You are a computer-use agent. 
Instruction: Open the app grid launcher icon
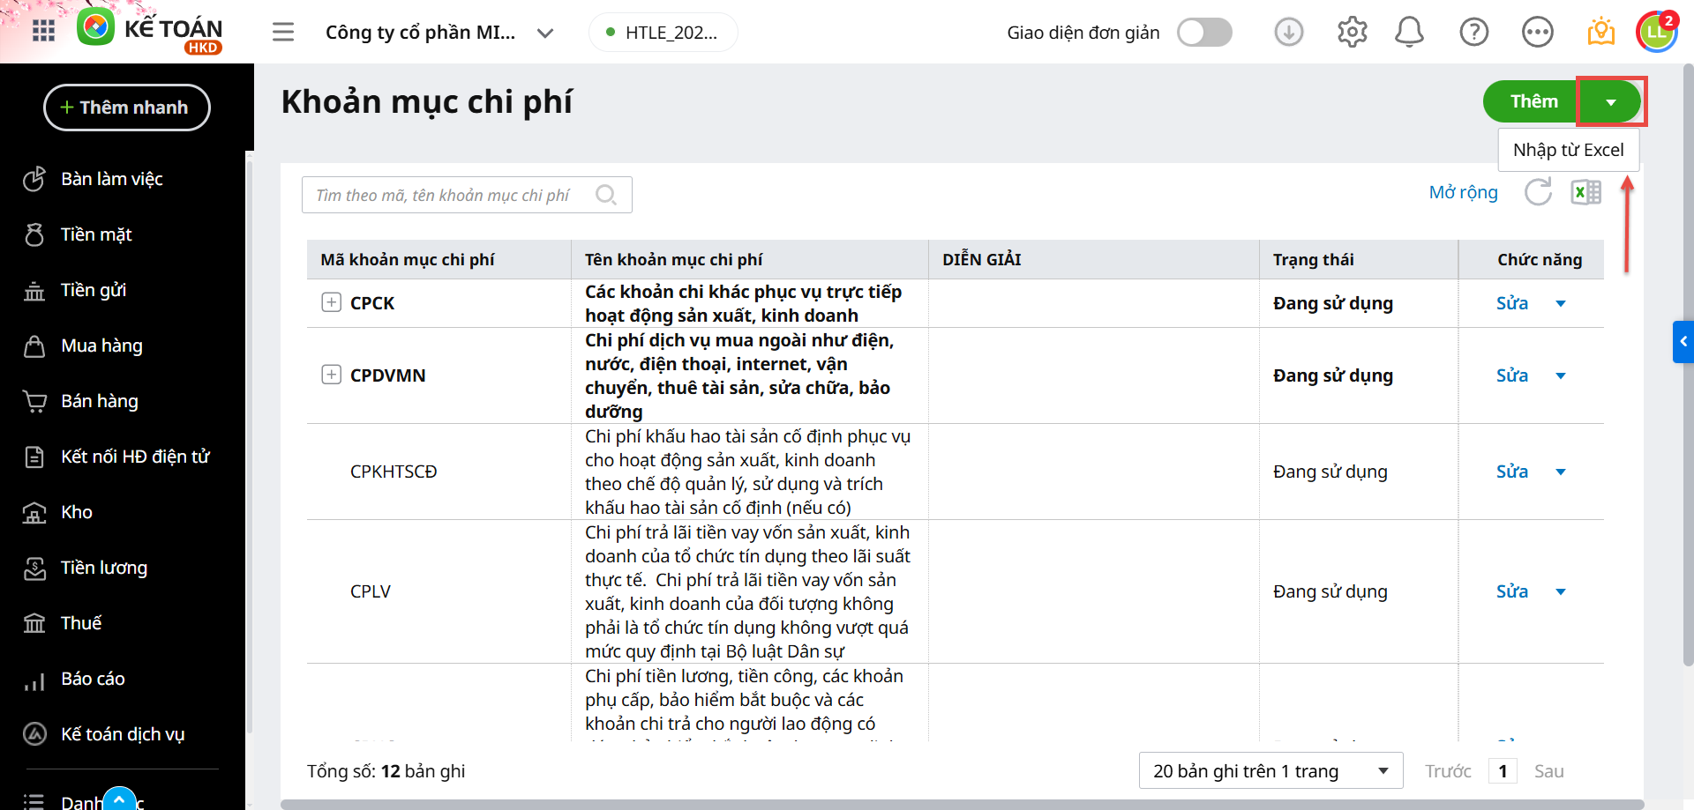[x=43, y=32]
